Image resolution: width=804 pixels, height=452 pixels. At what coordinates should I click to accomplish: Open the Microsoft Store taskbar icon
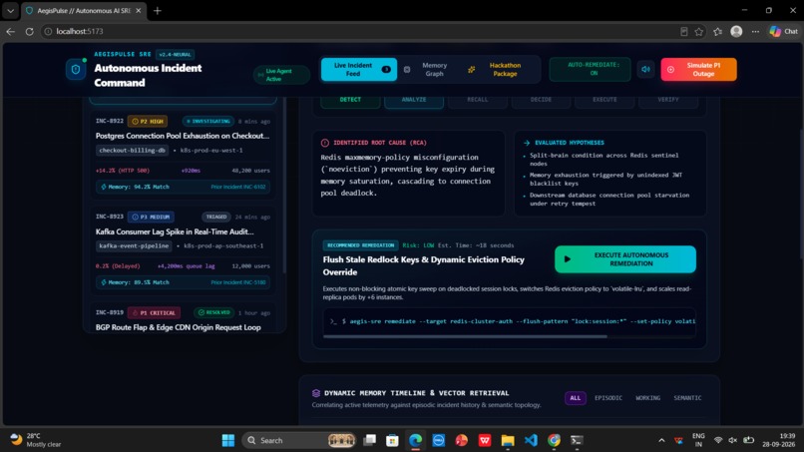pos(392,440)
